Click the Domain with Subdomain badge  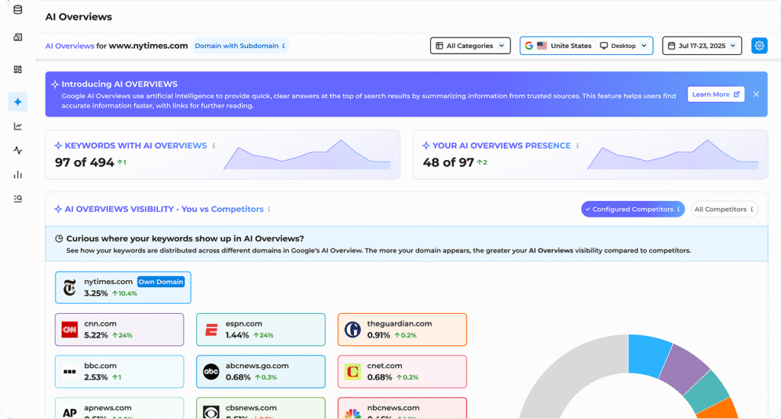(x=239, y=46)
